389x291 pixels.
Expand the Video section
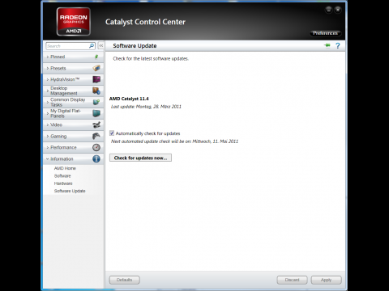[x=73, y=124]
